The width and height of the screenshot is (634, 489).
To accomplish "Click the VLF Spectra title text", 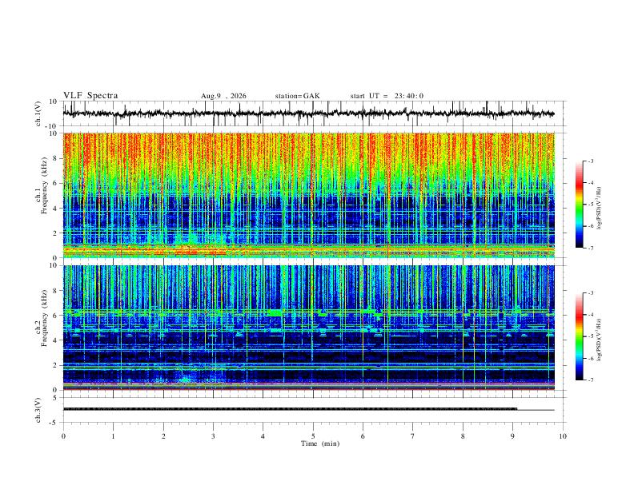I will (x=90, y=96).
